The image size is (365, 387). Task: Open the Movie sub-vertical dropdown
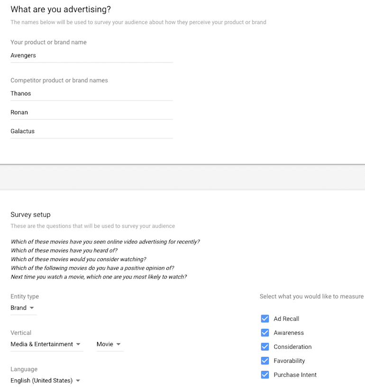click(110, 344)
